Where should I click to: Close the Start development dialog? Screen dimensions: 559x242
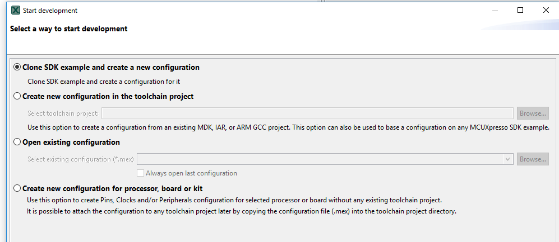pos(546,11)
